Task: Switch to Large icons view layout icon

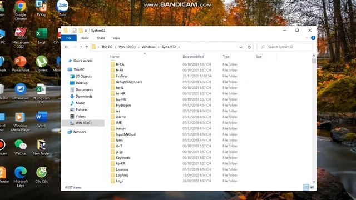Action: point(312,187)
